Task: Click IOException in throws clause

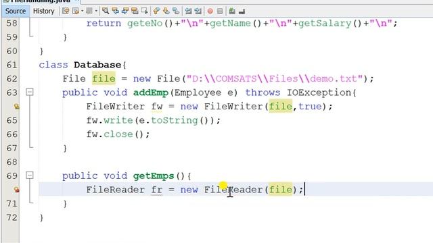Action: (x=319, y=92)
